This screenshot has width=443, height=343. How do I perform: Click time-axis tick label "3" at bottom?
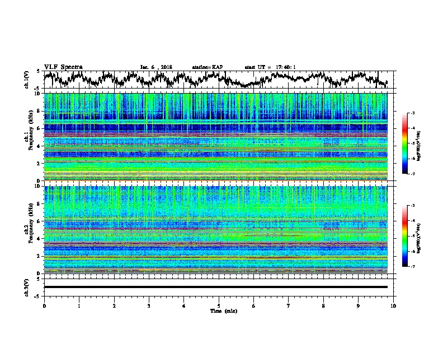coord(149,306)
